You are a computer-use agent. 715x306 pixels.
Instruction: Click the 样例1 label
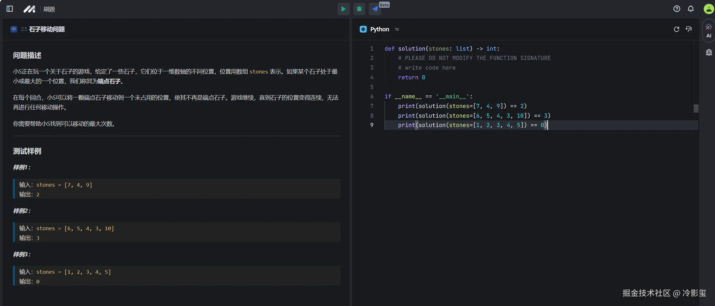coord(22,167)
